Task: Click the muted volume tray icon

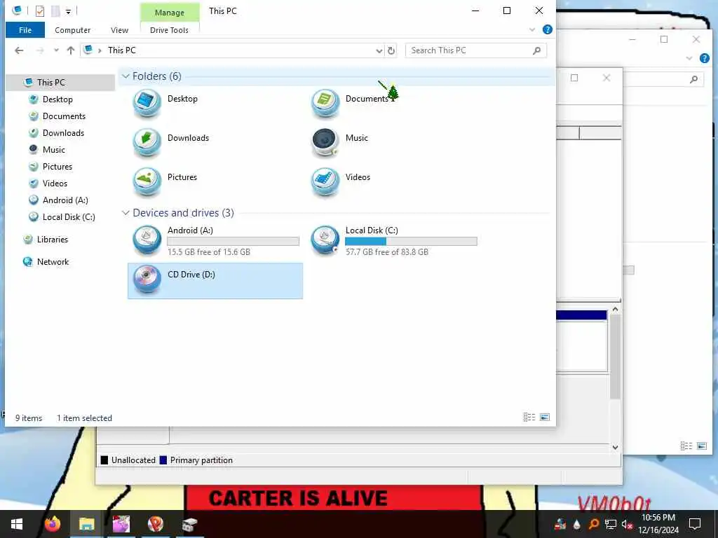Action: click(x=627, y=524)
